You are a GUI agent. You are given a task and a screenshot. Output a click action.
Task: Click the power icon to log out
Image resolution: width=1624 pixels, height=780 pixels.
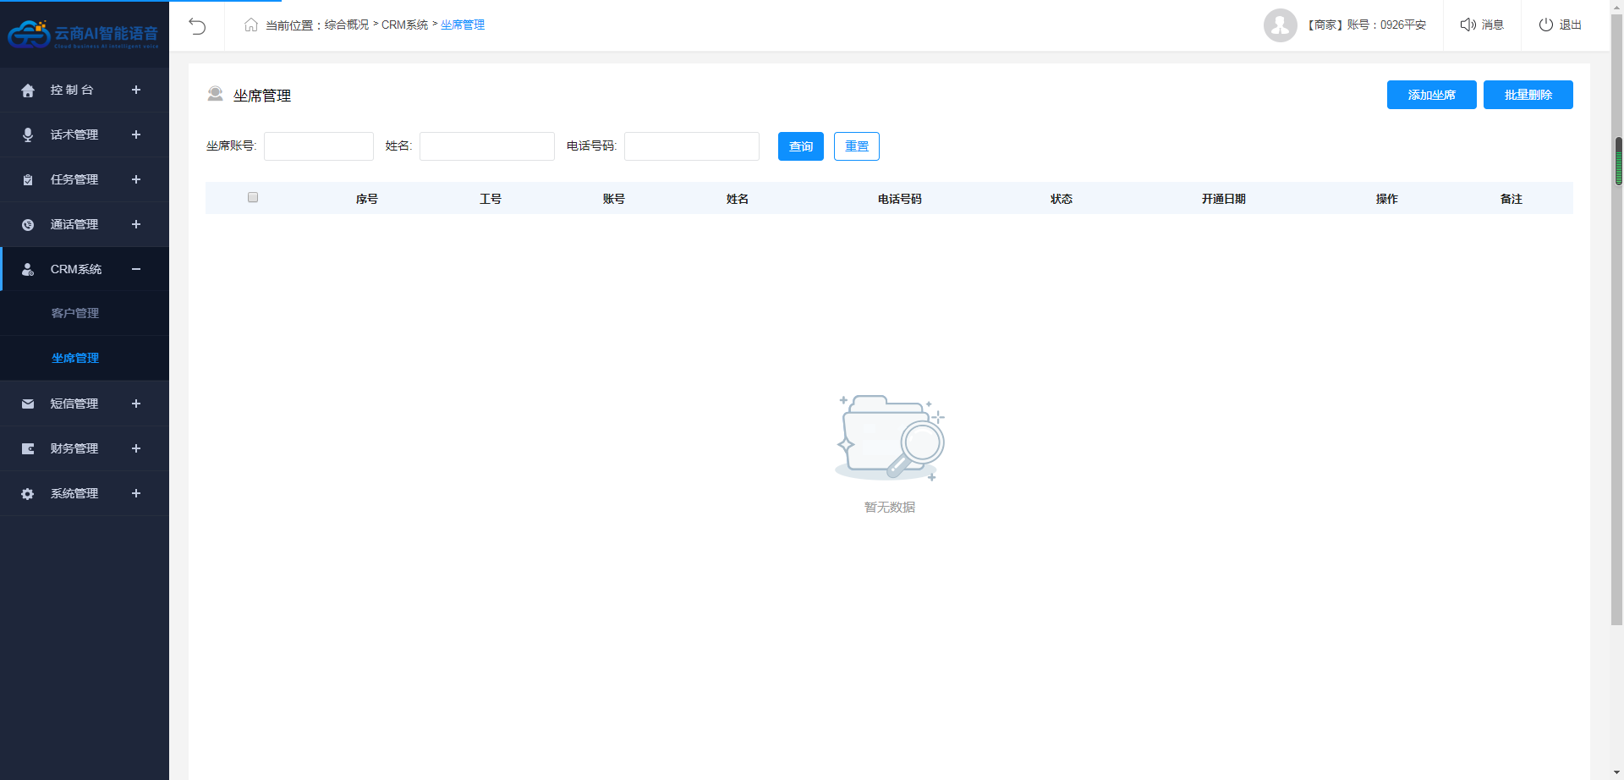point(1545,25)
